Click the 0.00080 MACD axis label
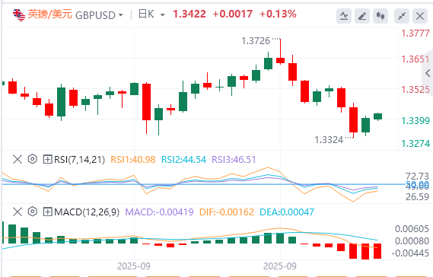This screenshot has width=433, height=277. click(x=412, y=241)
